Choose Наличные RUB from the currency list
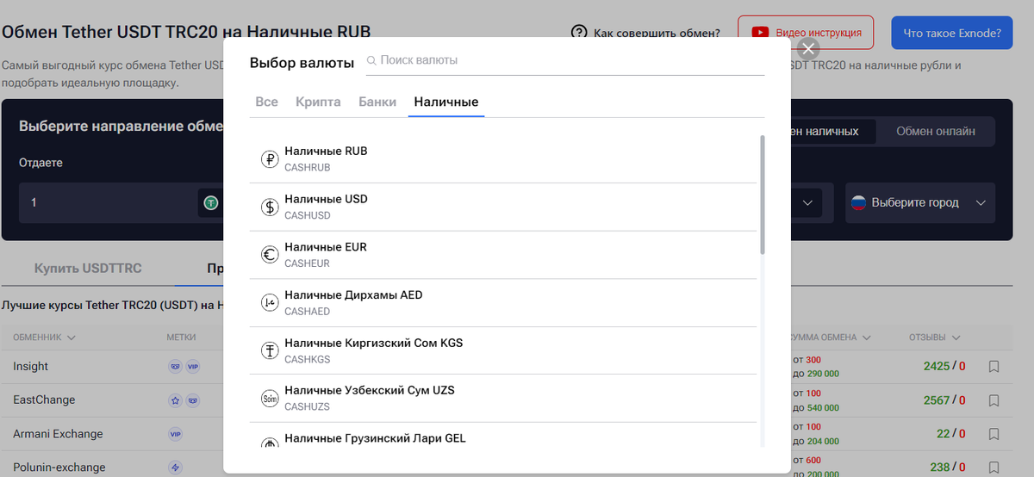 pyautogui.click(x=503, y=158)
